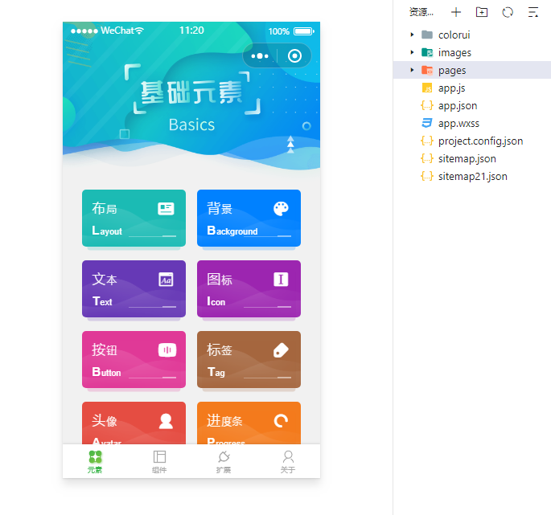Click the loading ring icon on 进度条 card
This screenshot has height=515, width=551.
(281, 421)
